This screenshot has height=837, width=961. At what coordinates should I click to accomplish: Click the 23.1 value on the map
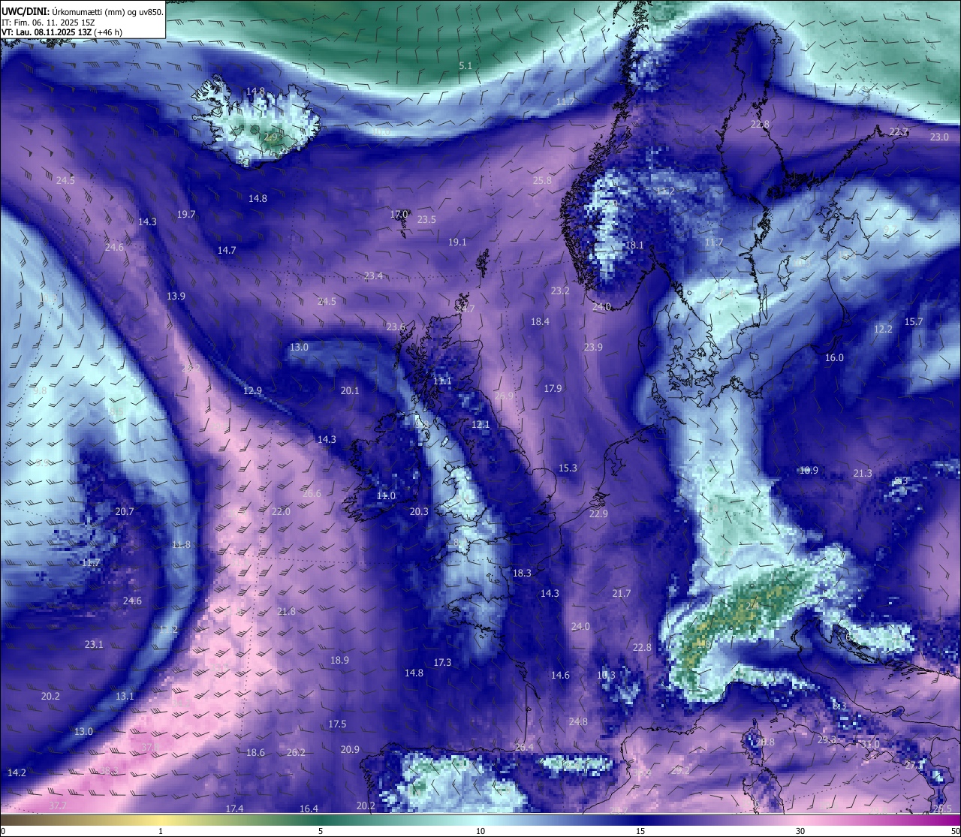point(94,644)
